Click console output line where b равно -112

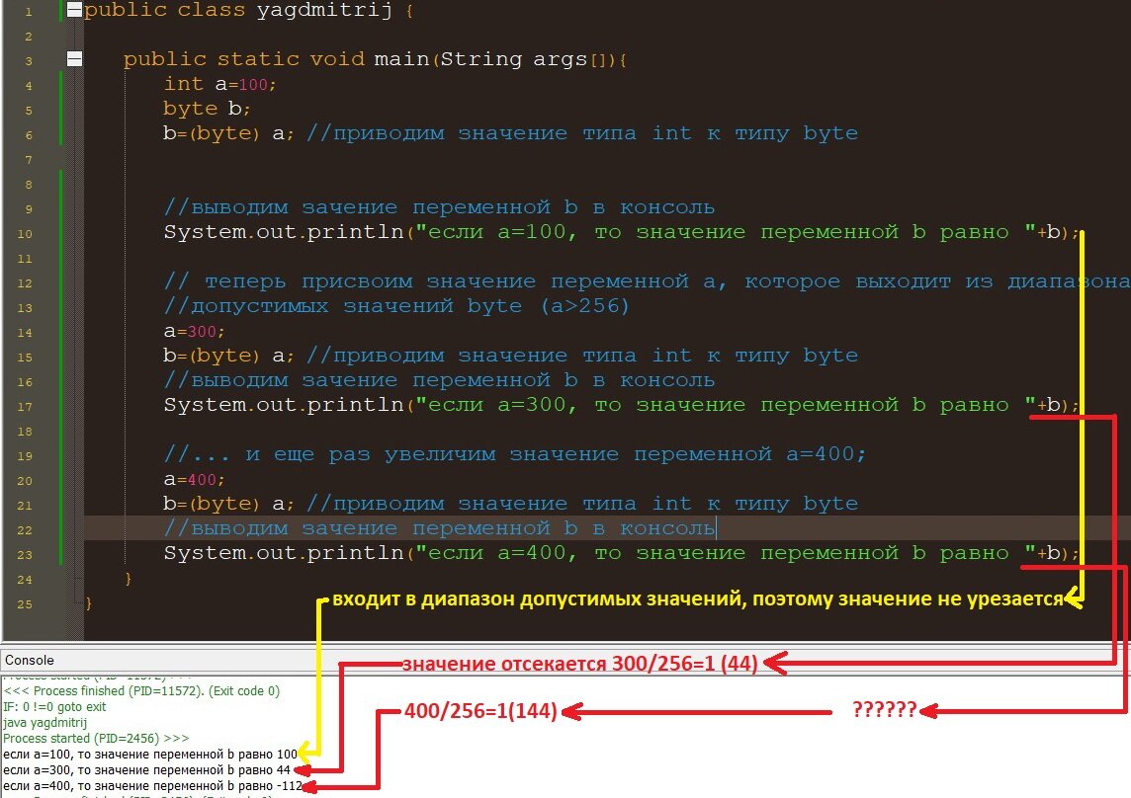[x=148, y=785]
